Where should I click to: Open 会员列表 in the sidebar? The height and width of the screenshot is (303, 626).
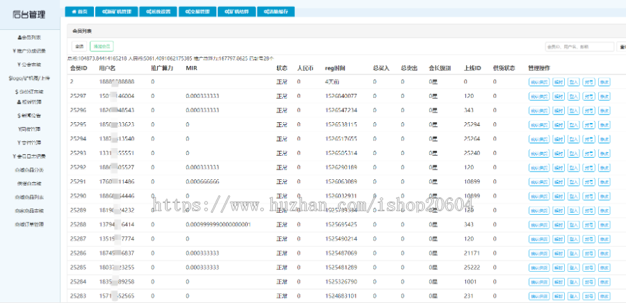pos(29,38)
